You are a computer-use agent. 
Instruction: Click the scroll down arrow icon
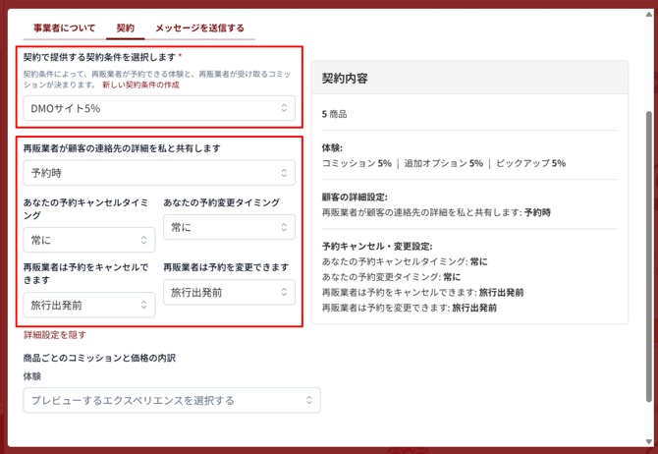(648, 441)
